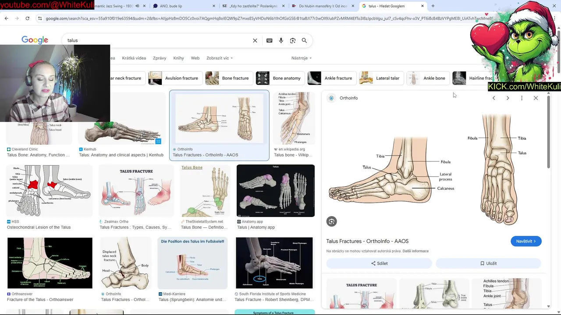Select the 'Avulsion fracture' filter chip
Viewport: 561px width, 315px height.
pyautogui.click(x=175, y=78)
